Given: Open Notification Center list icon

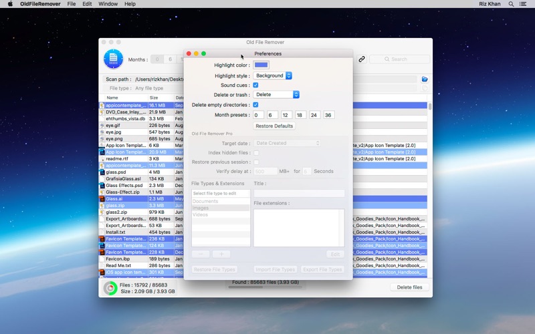Looking at the screenshot, I should (523, 4).
